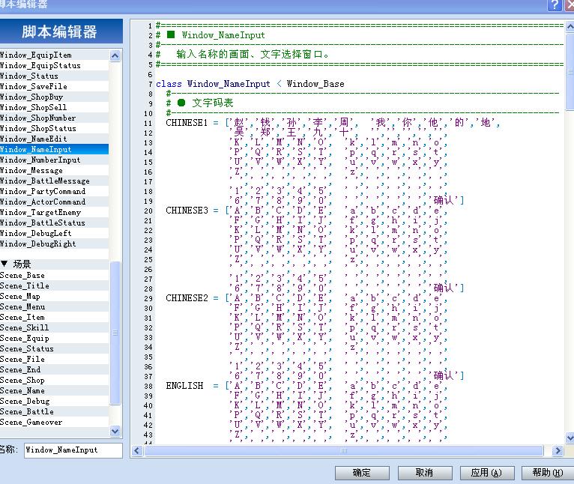
Task: Select Scene_Debug script
Action: (x=54, y=402)
